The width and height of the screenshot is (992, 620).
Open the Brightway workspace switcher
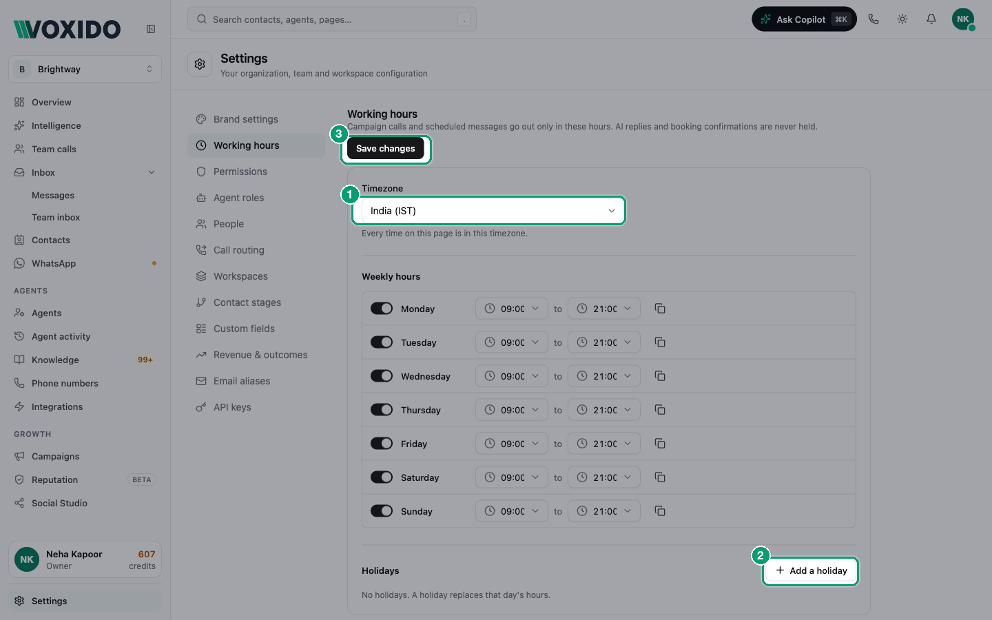[x=85, y=69]
